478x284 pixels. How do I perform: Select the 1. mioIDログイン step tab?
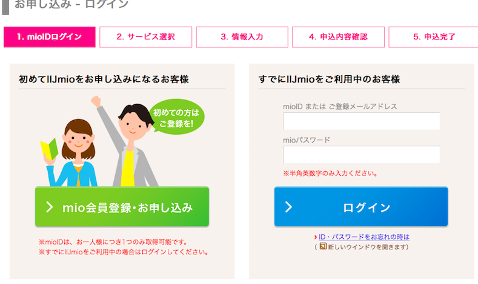tap(50, 37)
